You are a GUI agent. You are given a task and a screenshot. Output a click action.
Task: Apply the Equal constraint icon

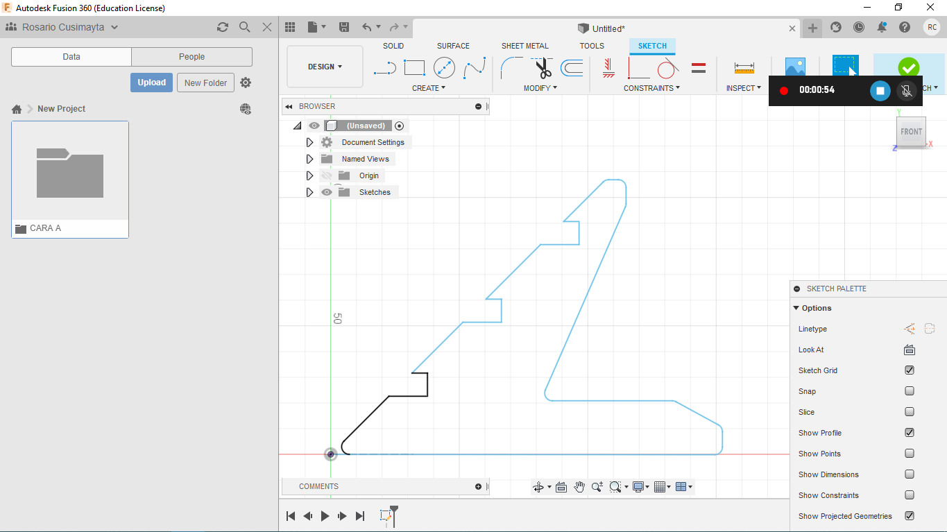point(699,68)
